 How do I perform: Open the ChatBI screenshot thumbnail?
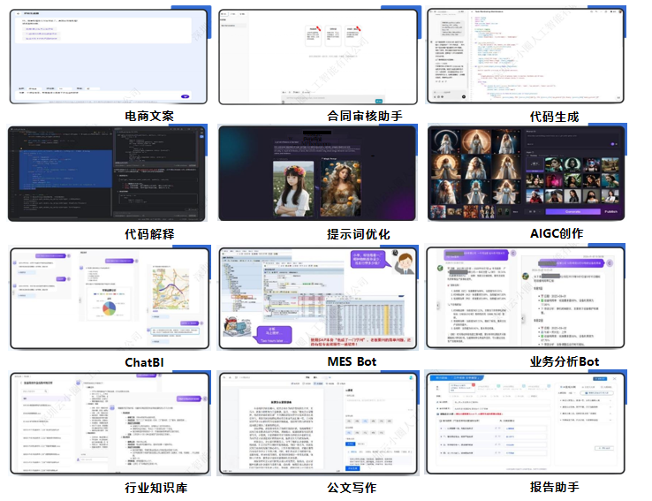pyautogui.click(x=108, y=298)
